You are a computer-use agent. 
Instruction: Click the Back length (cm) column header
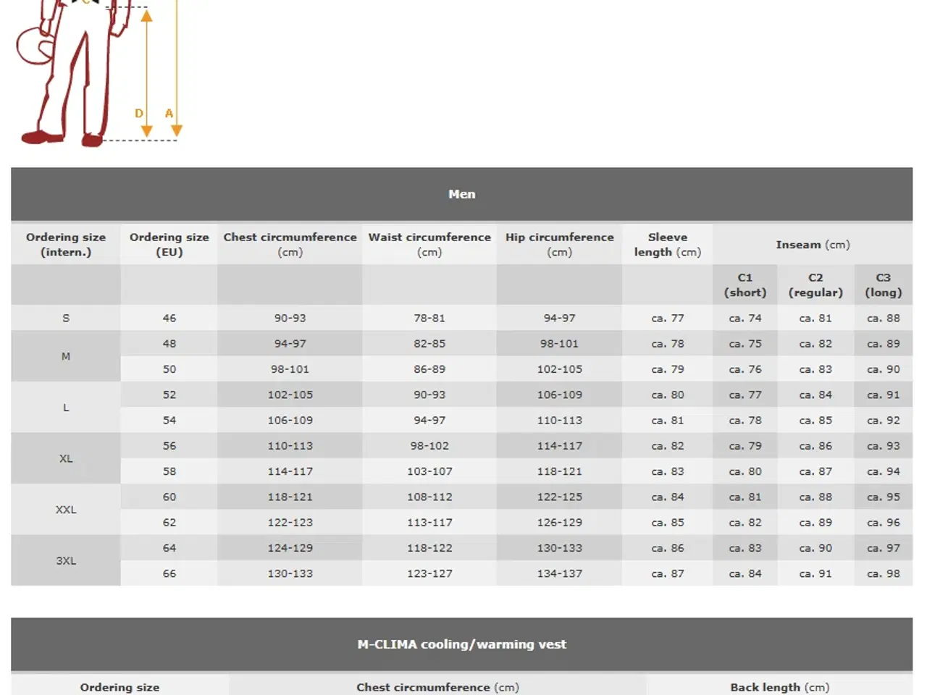779,687
